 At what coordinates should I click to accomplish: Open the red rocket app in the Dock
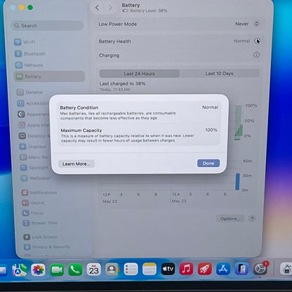click(205, 269)
